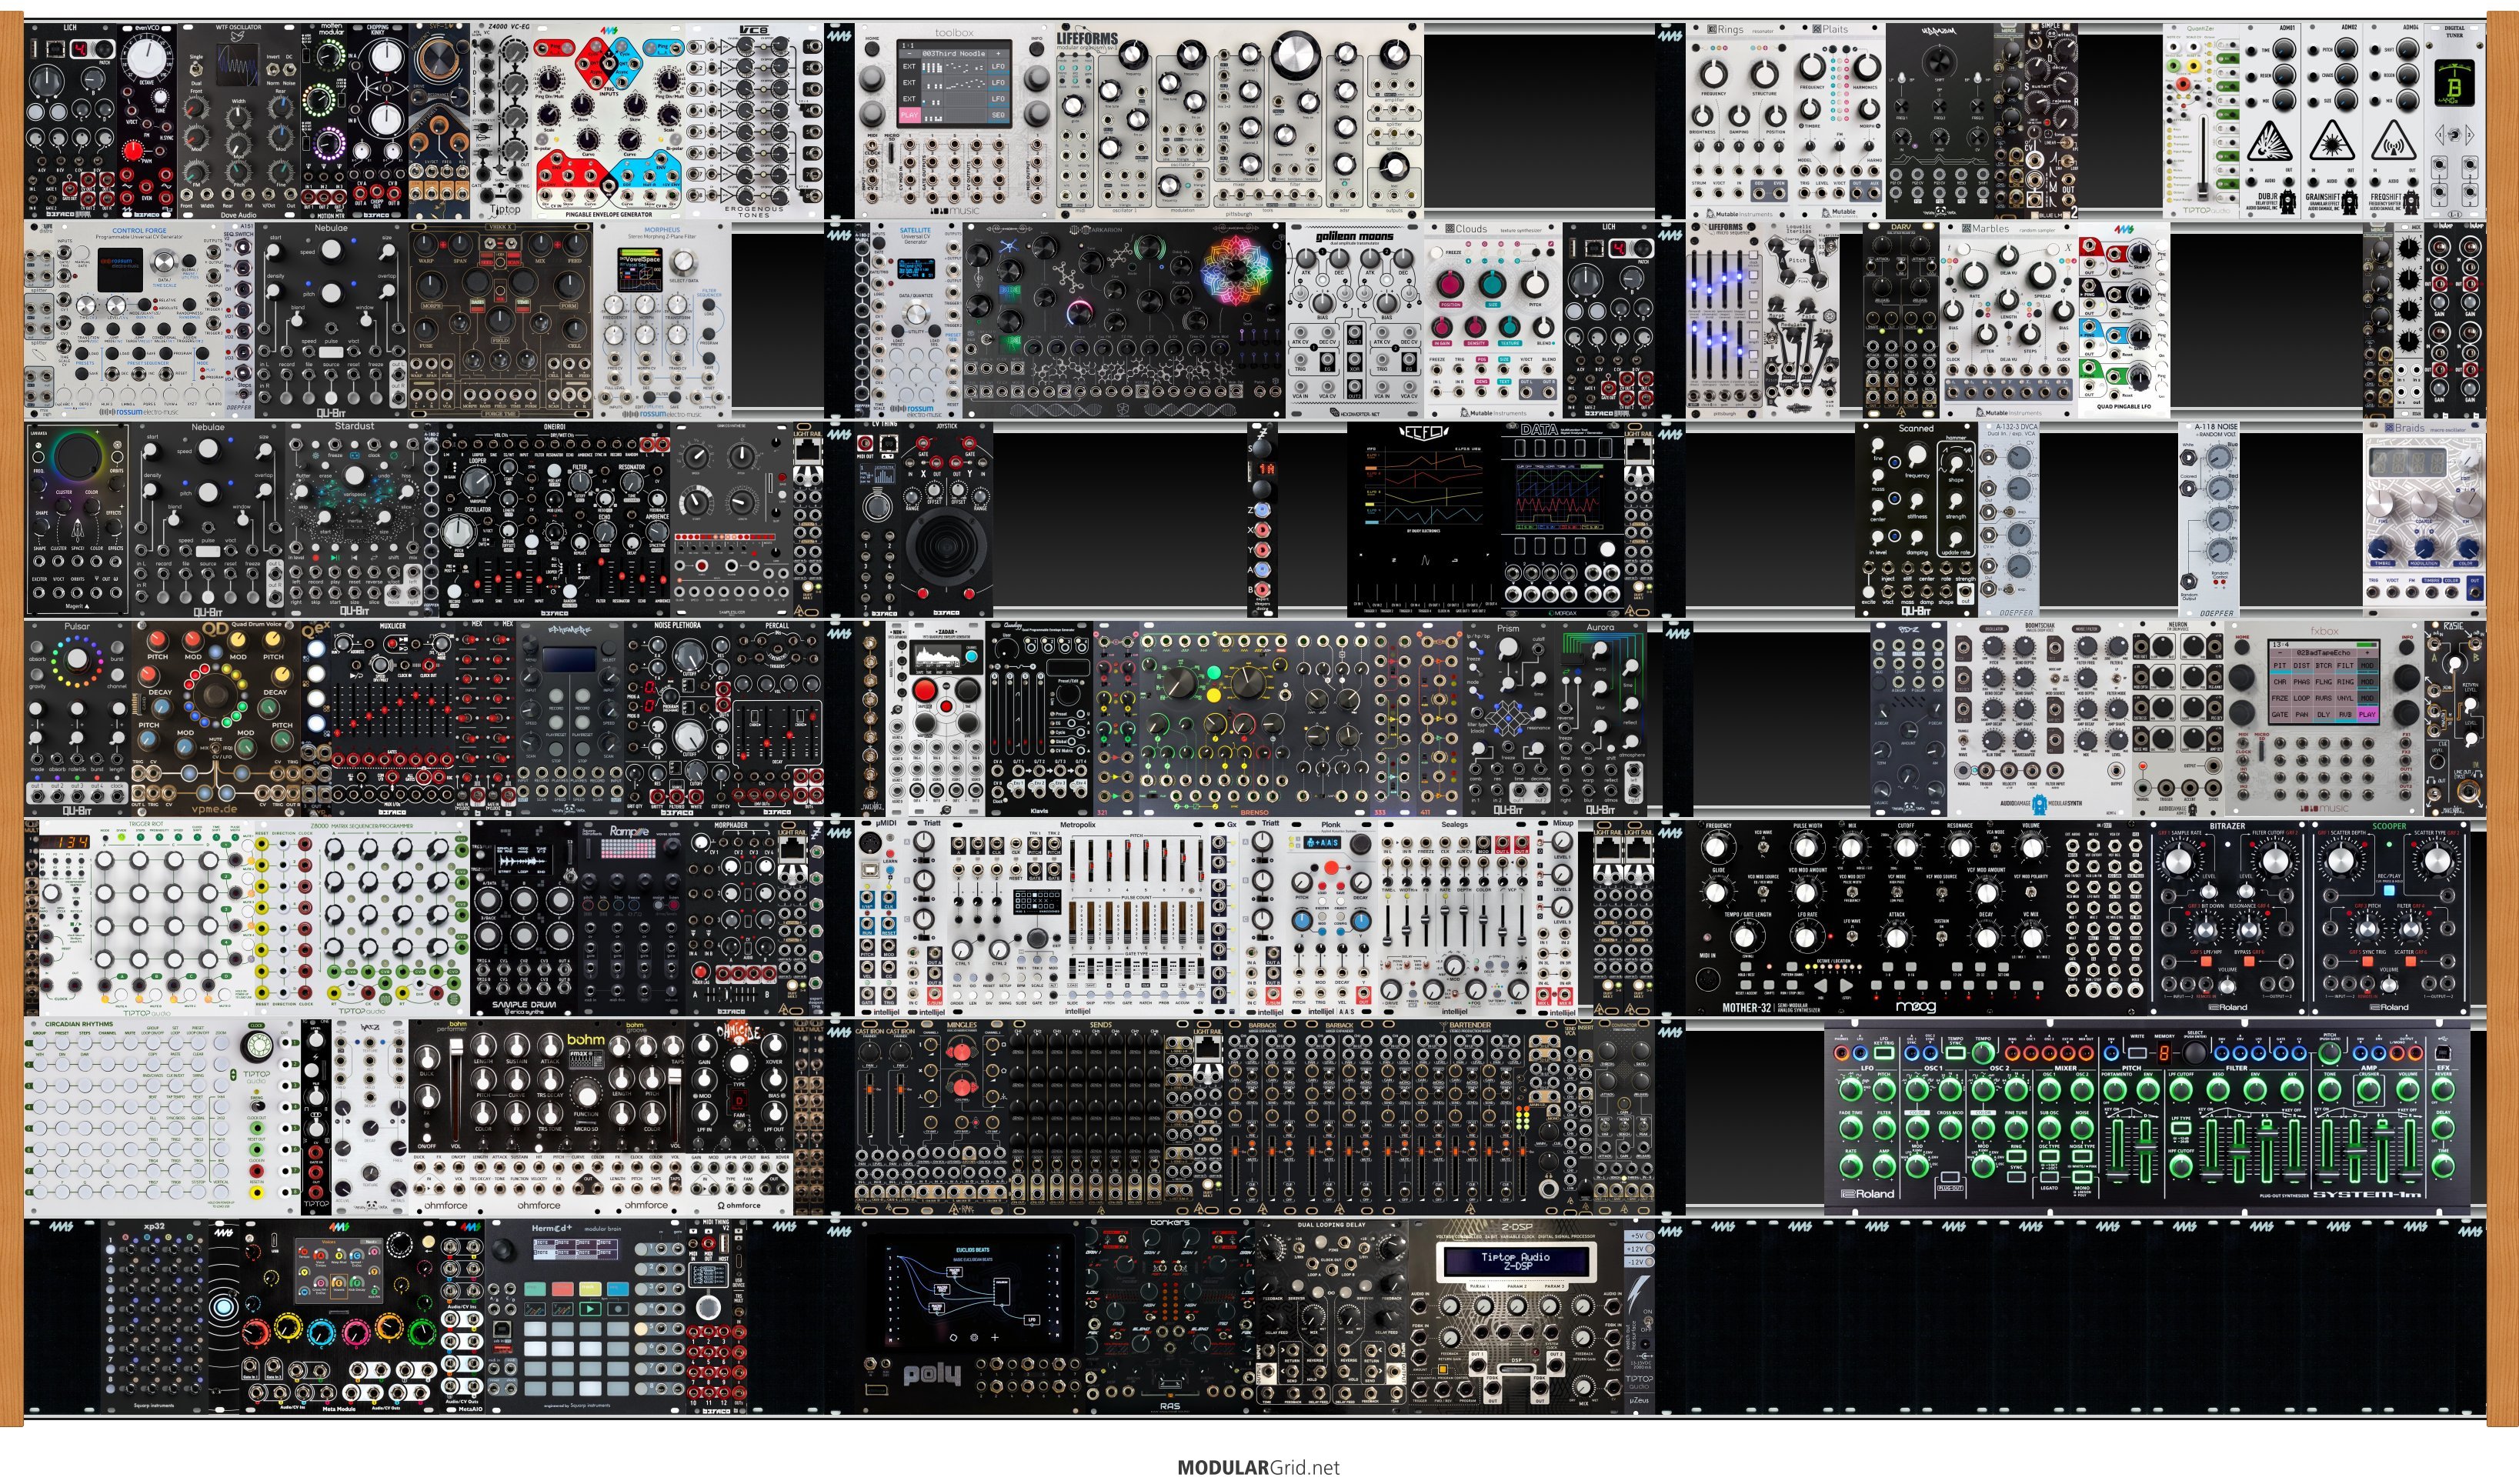Select the Befaco Muxlicer module
The width and height of the screenshot is (2519, 1484).
(392, 718)
